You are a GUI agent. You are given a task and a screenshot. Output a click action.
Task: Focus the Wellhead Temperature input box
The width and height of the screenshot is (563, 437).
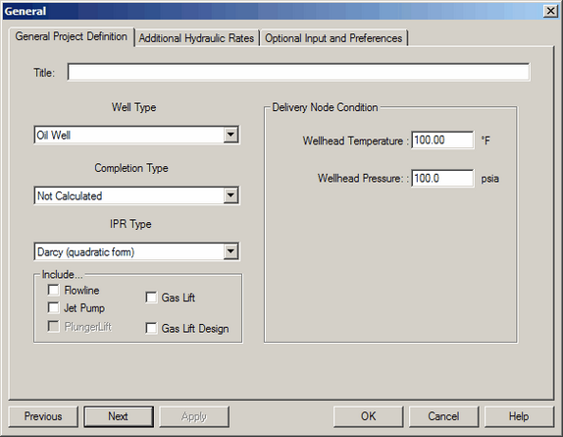click(442, 139)
